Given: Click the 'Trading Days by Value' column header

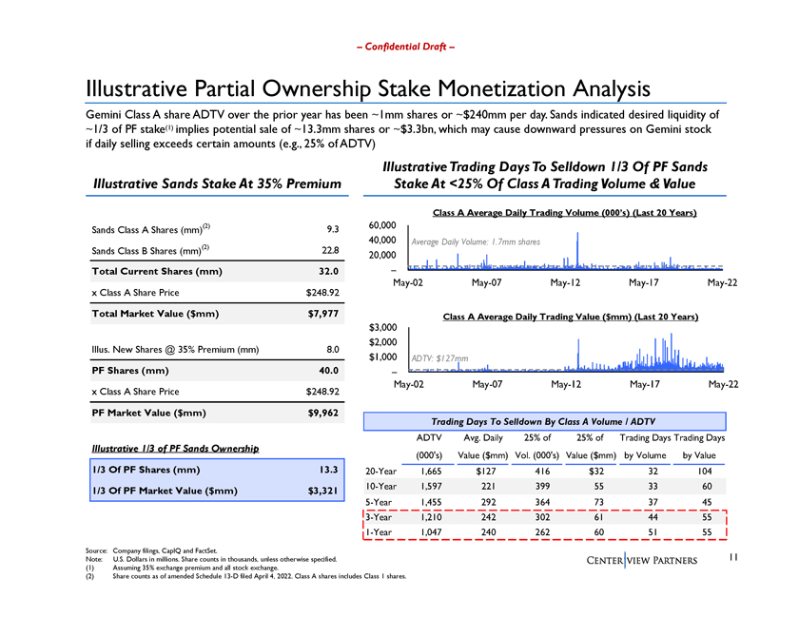Looking at the screenshot, I should pos(699,446).
